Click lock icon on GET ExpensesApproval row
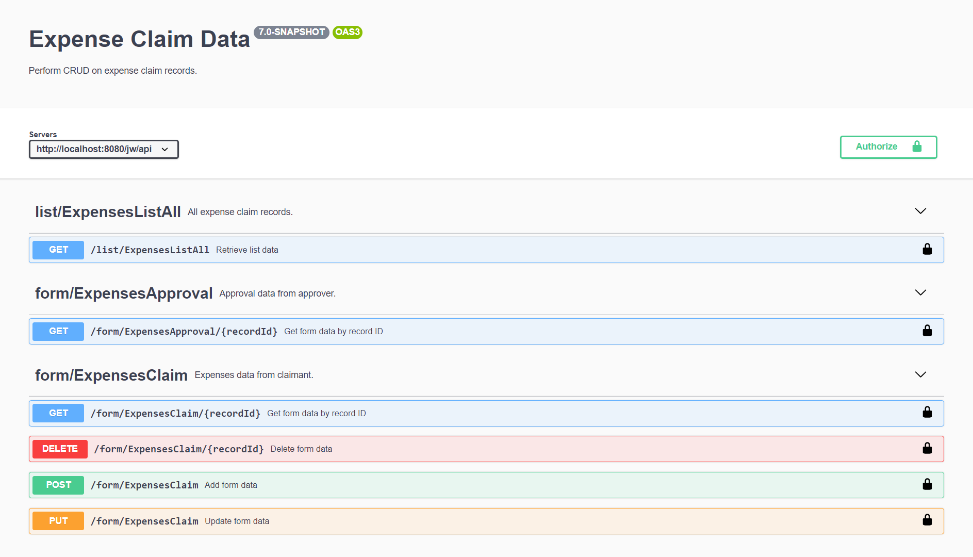 click(x=927, y=331)
